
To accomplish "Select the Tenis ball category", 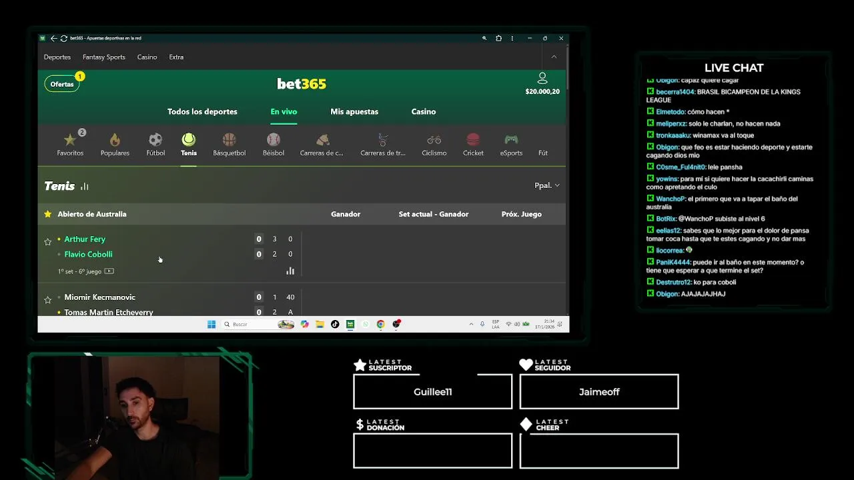I will coord(189,144).
